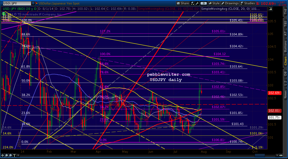Click the 127.2% magenta Fibonacci label
Screen dimensions: 288x159
105,31
